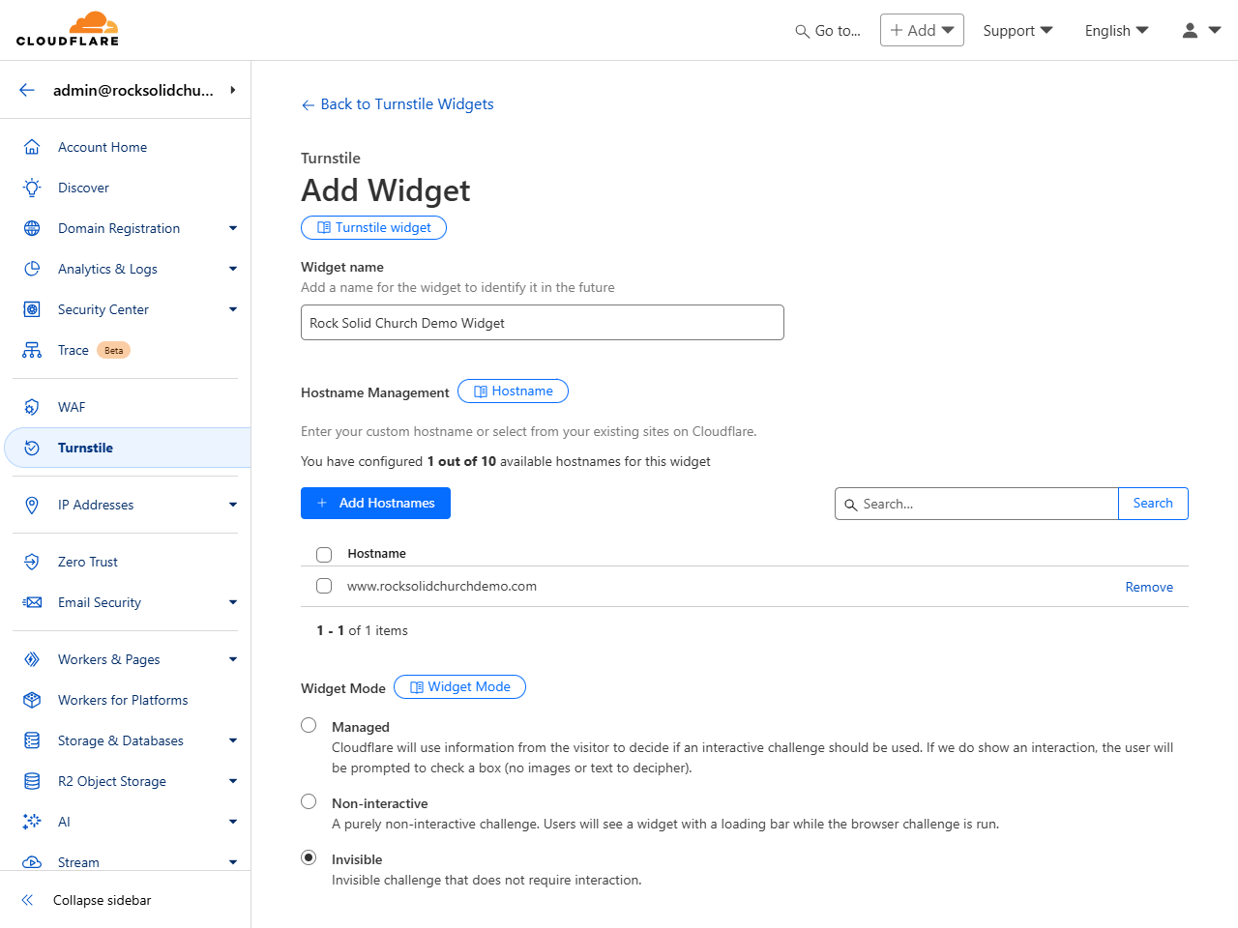Click the Security Center icon
1238x928 pixels.
32,309
